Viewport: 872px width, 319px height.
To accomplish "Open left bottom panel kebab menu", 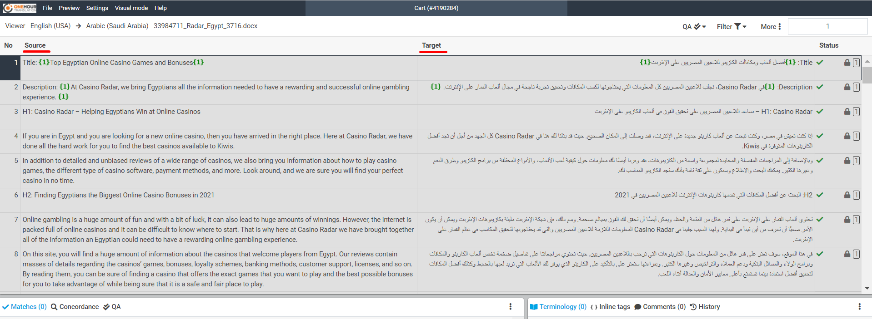I will coord(510,307).
